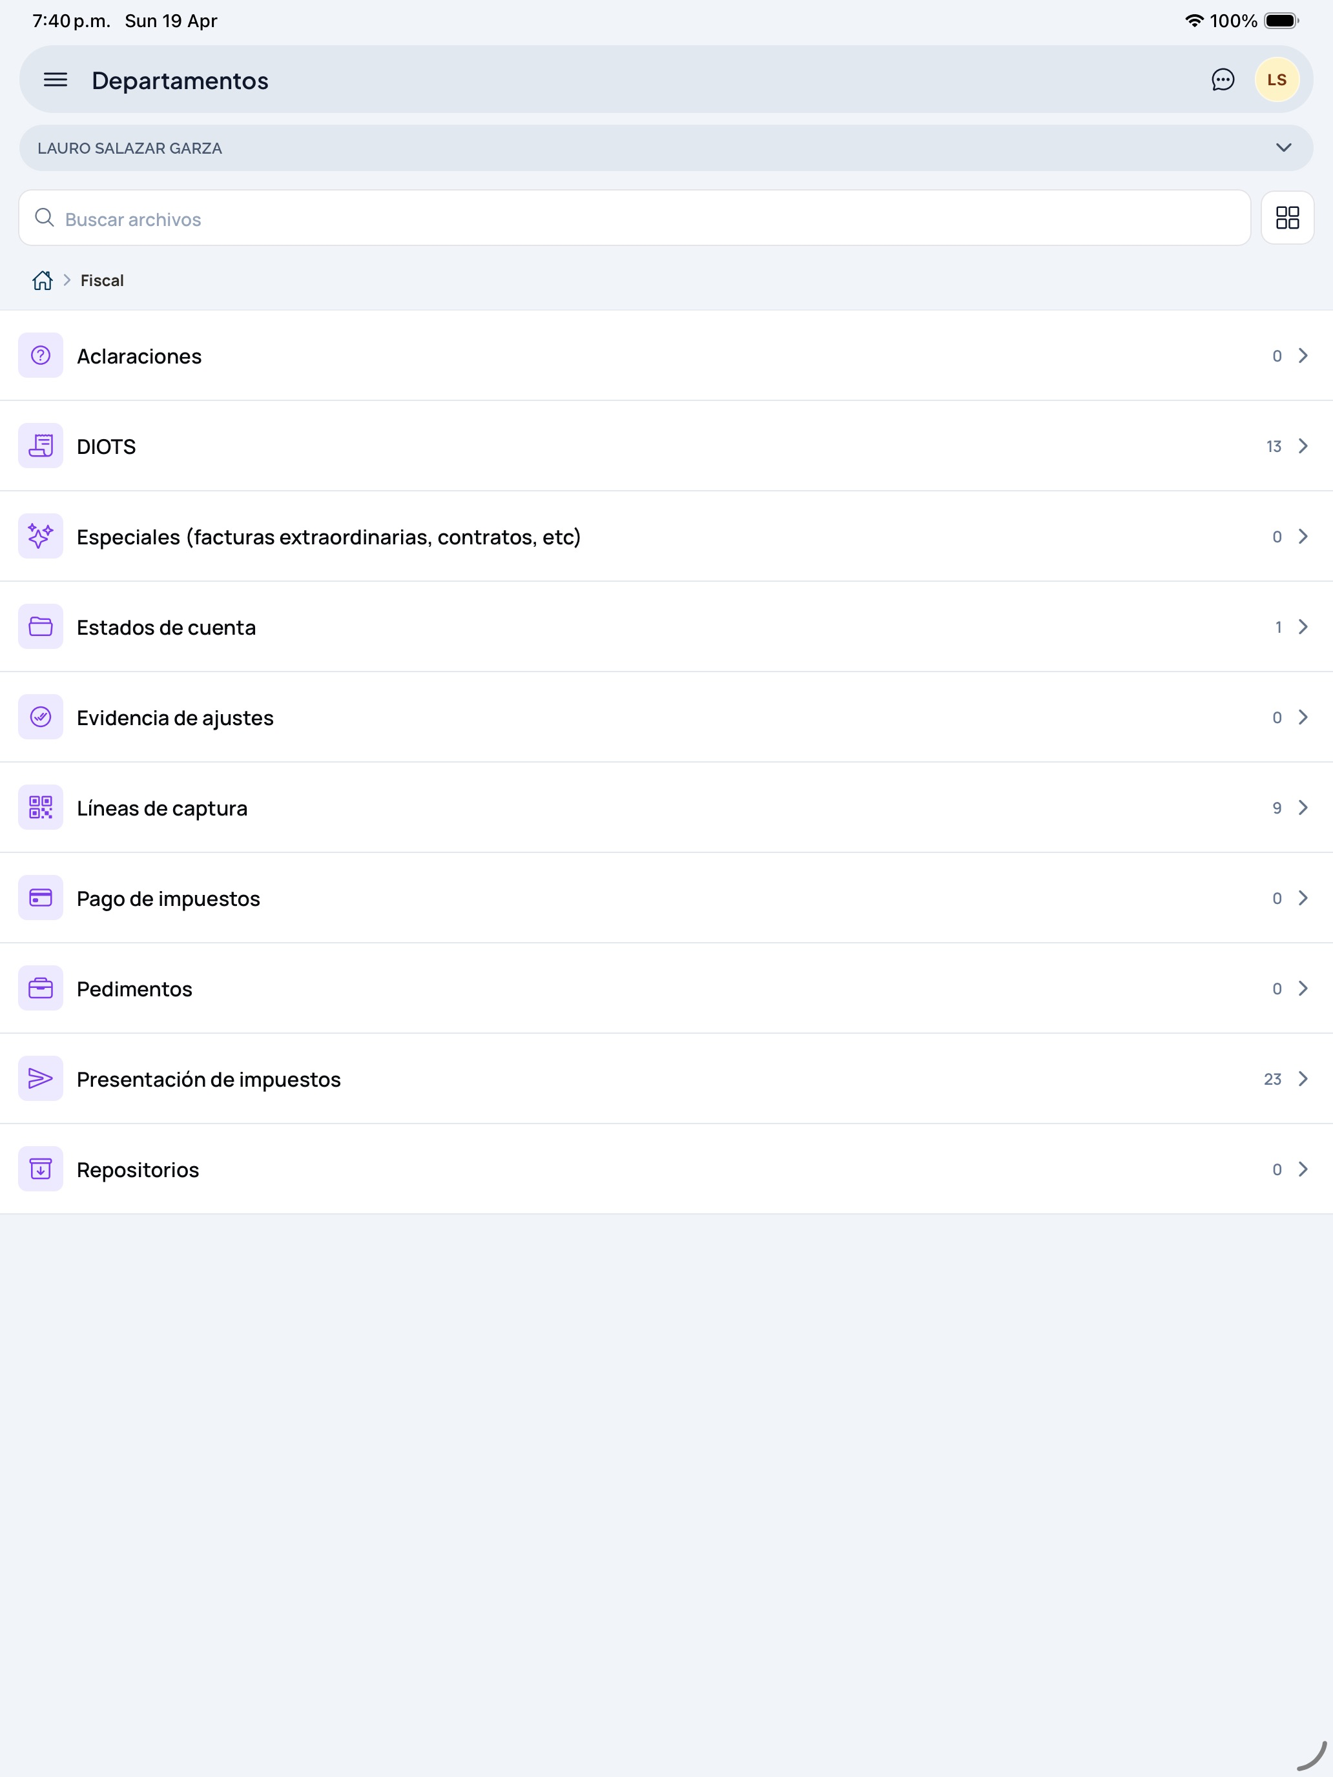Viewport: 1333px width, 1777px height.
Task: Go to home via breadcrumb house icon
Action: (43, 280)
